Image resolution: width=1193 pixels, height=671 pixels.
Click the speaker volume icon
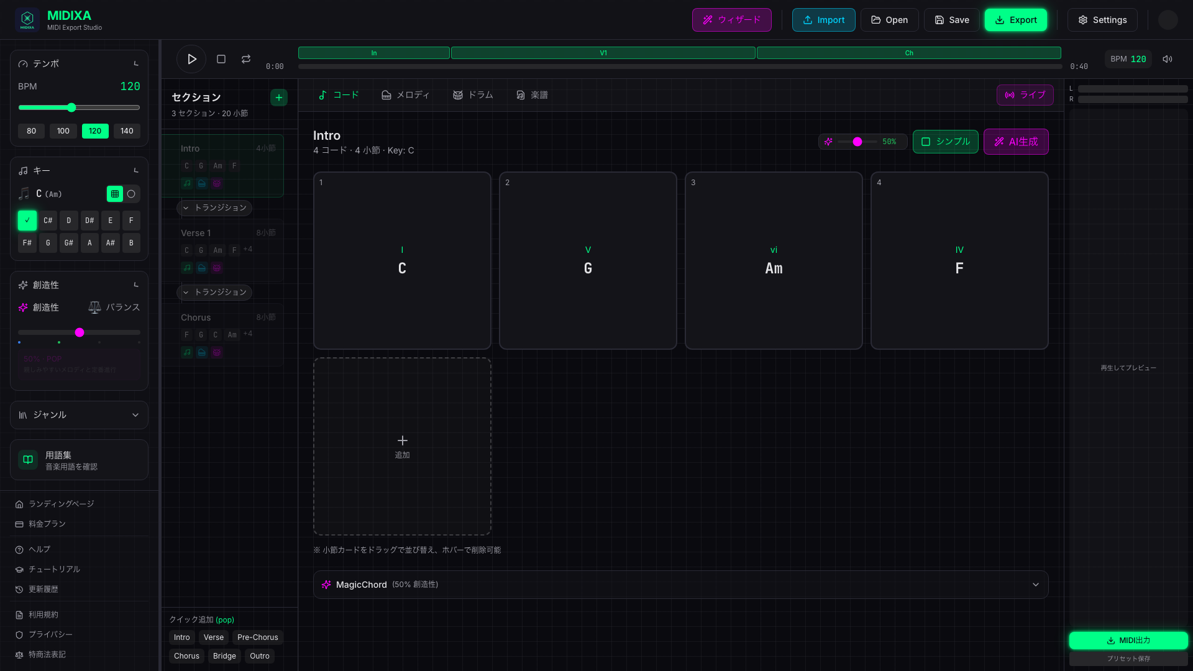coord(1168,59)
